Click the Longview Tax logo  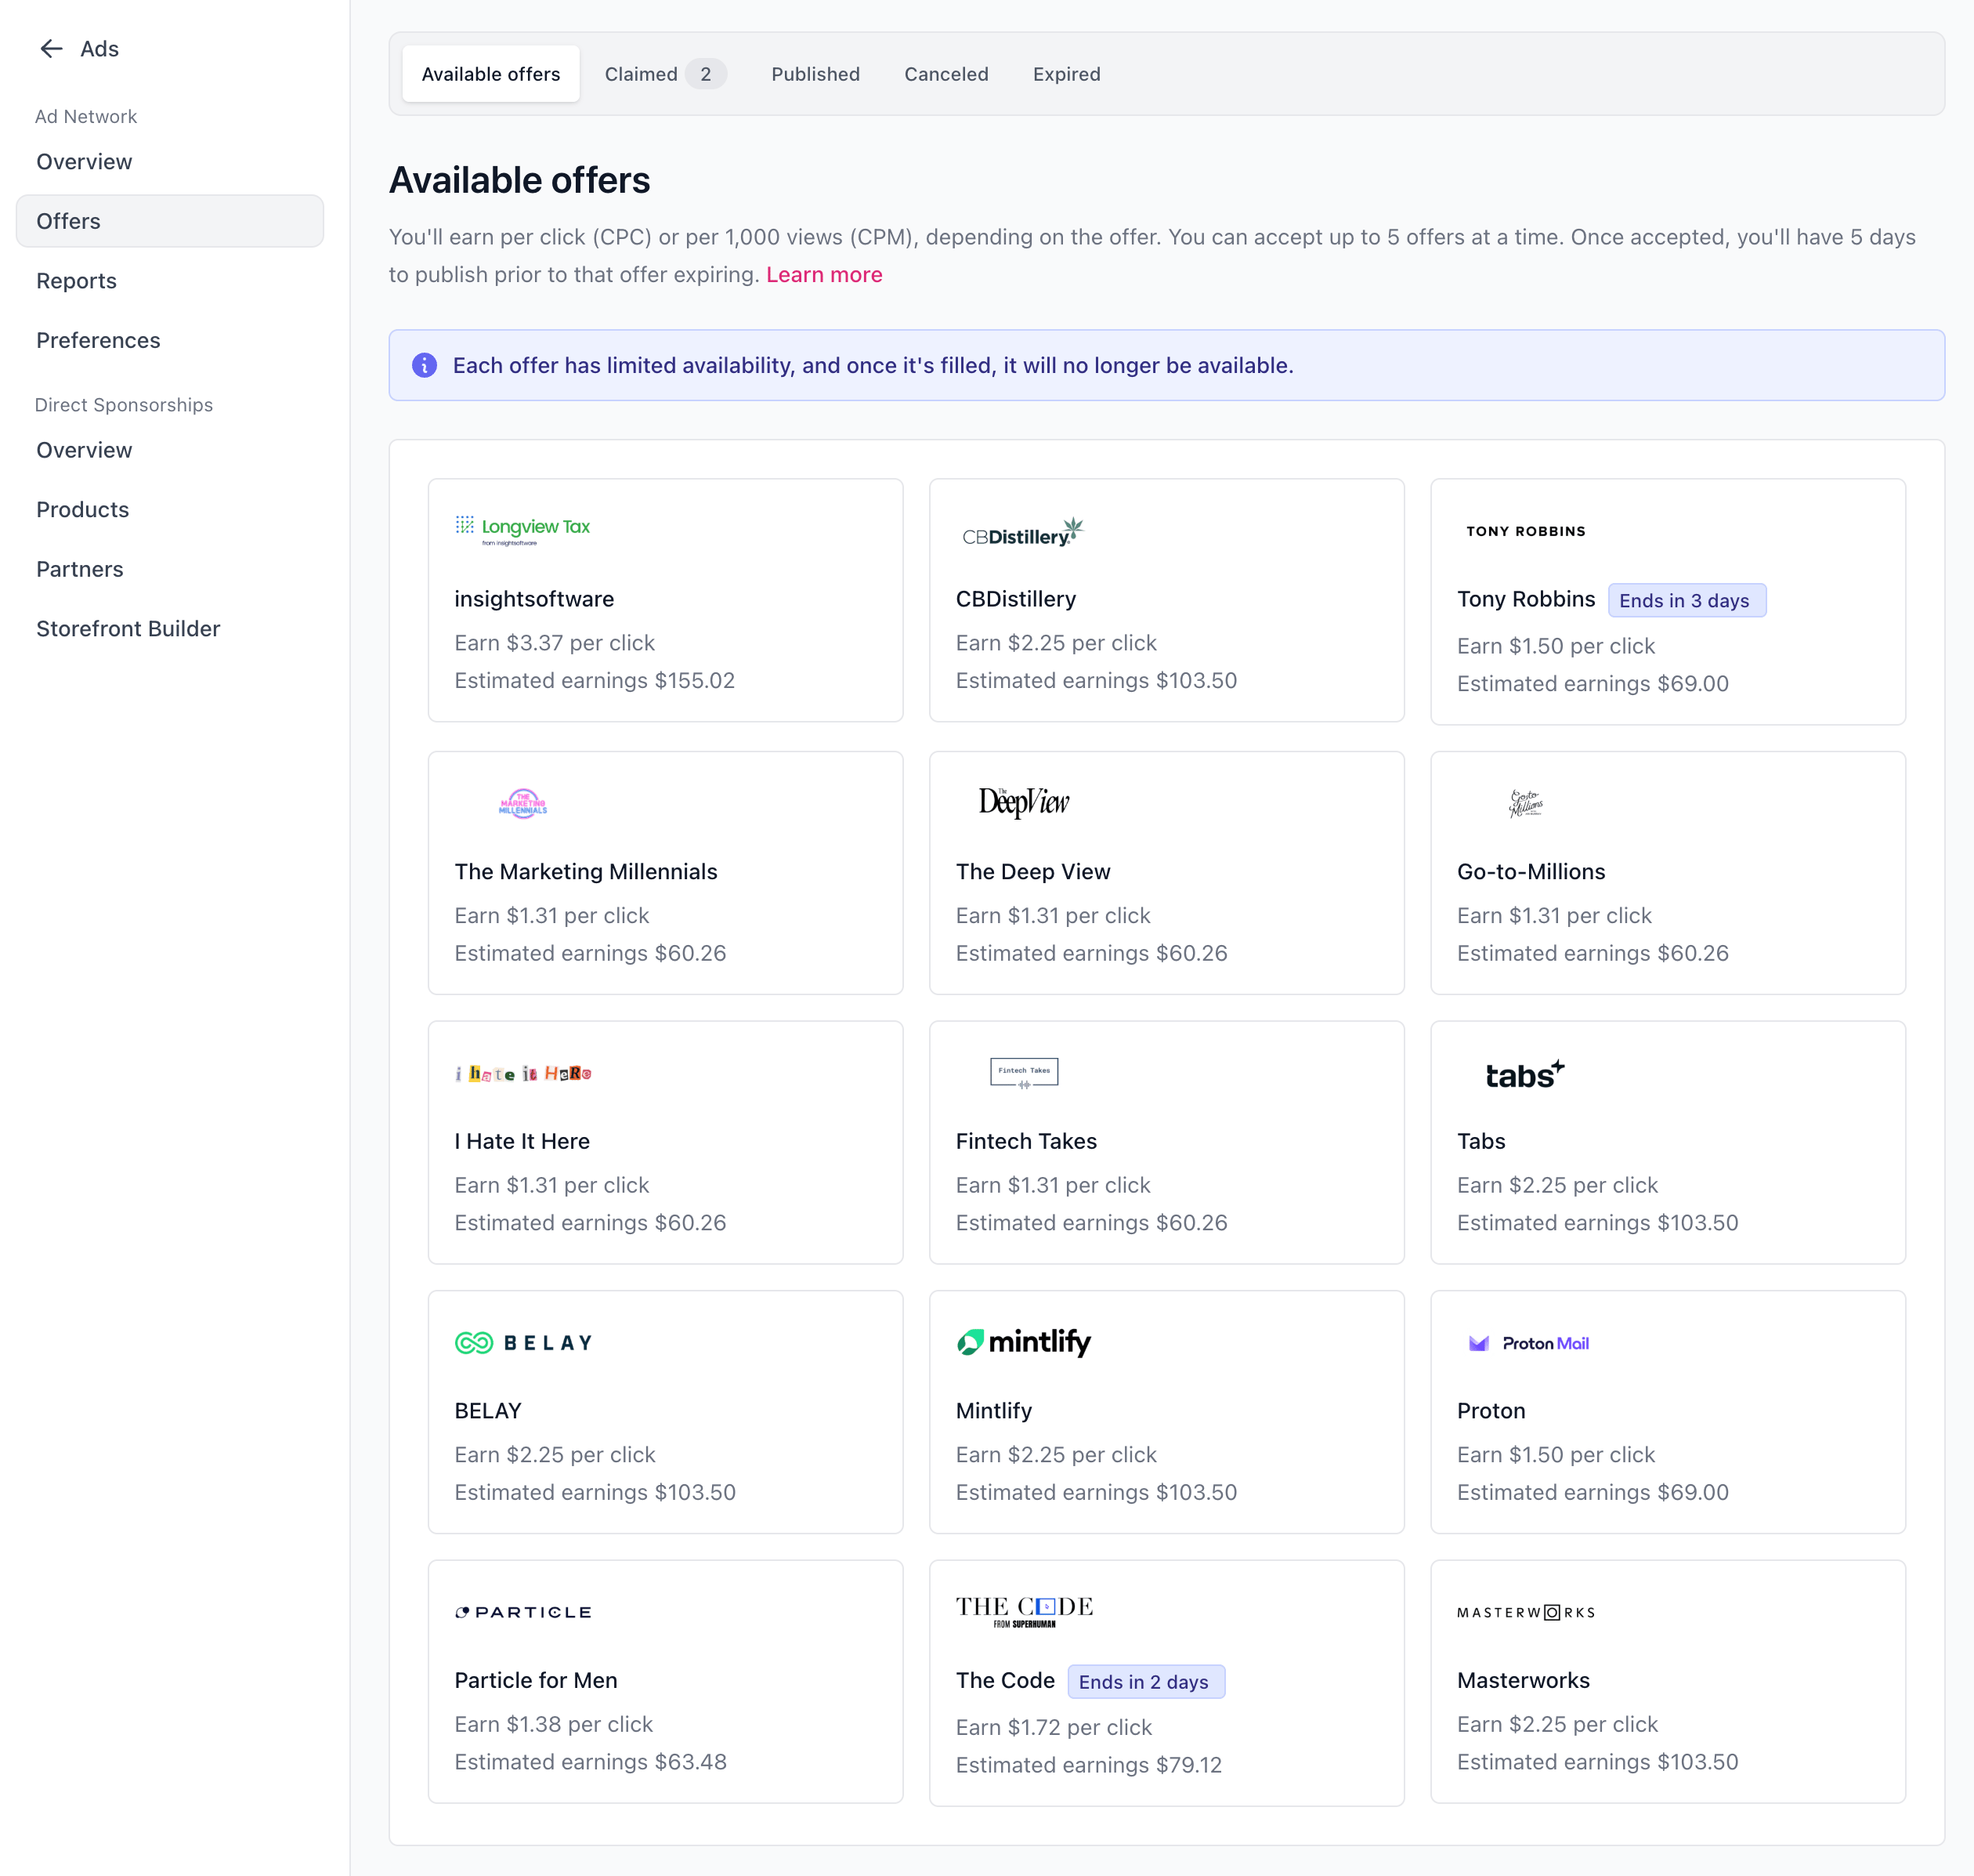pos(522,529)
